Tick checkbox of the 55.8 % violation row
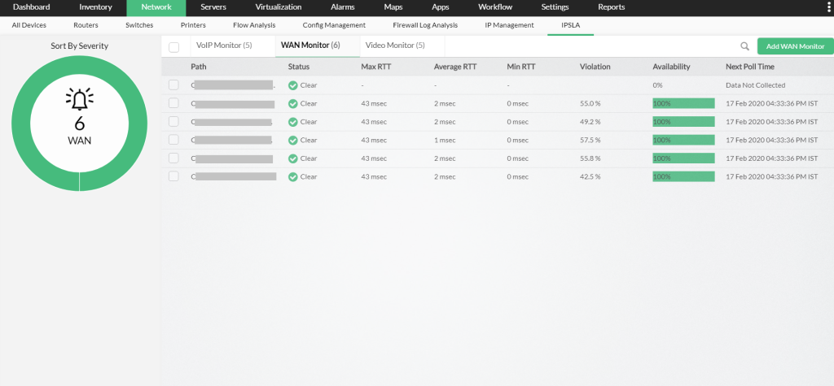This screenshot has height=386, width=834. pyautogui.click(x=174, y=158)
